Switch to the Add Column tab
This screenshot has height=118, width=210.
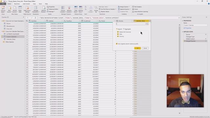[26, 4]
